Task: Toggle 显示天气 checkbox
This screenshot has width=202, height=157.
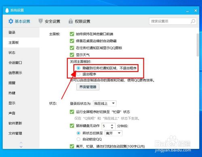Action: click(x=72, y=55)
